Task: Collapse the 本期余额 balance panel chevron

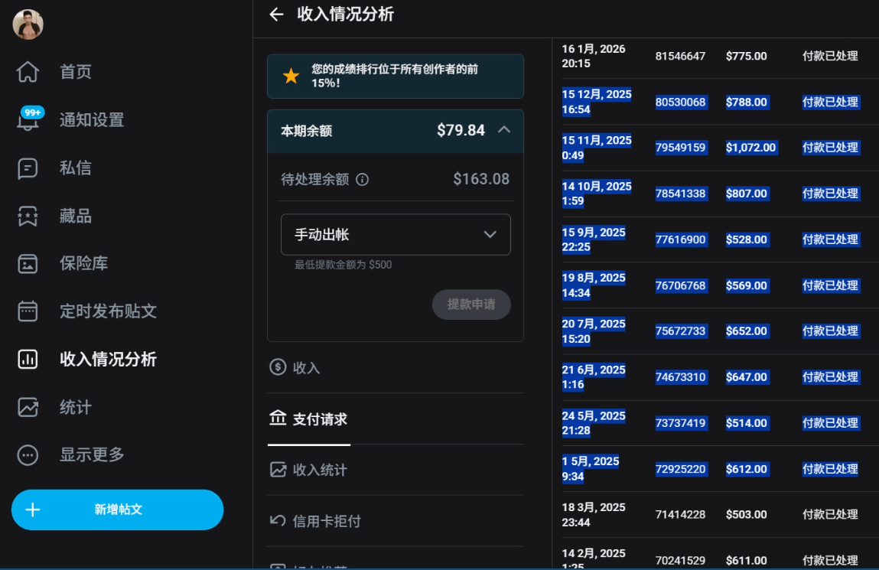Action: 504,130
